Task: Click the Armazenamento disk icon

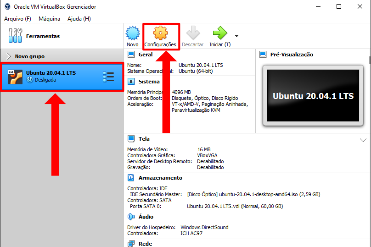Action: tap(131, 178)
